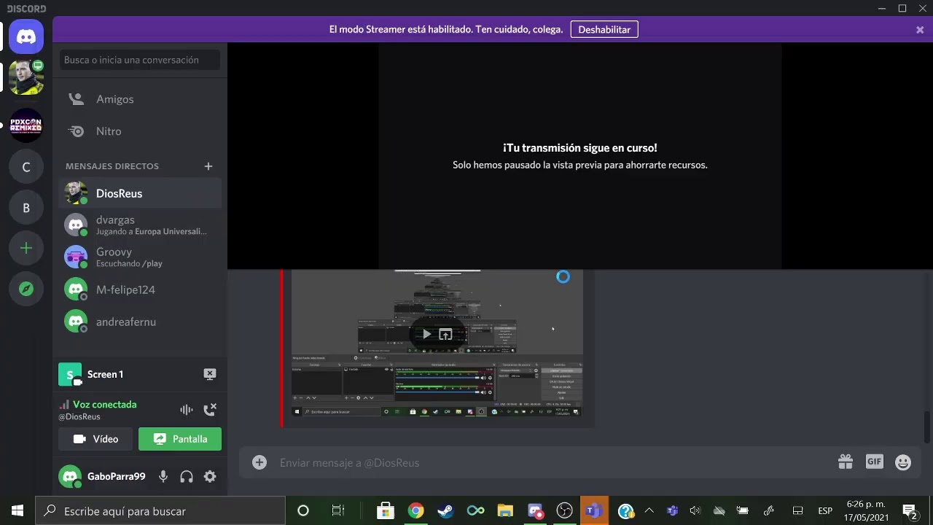Focus the Enviar mensaje a @DiosReus field
The width and height of the screenshot is (933, 525).
(554, 462)
